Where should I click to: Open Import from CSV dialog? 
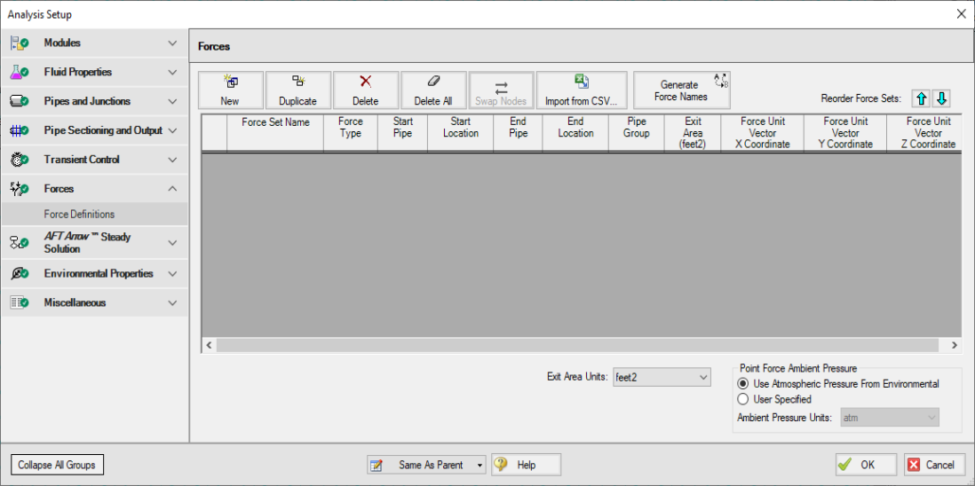click(x=581, y=90)
